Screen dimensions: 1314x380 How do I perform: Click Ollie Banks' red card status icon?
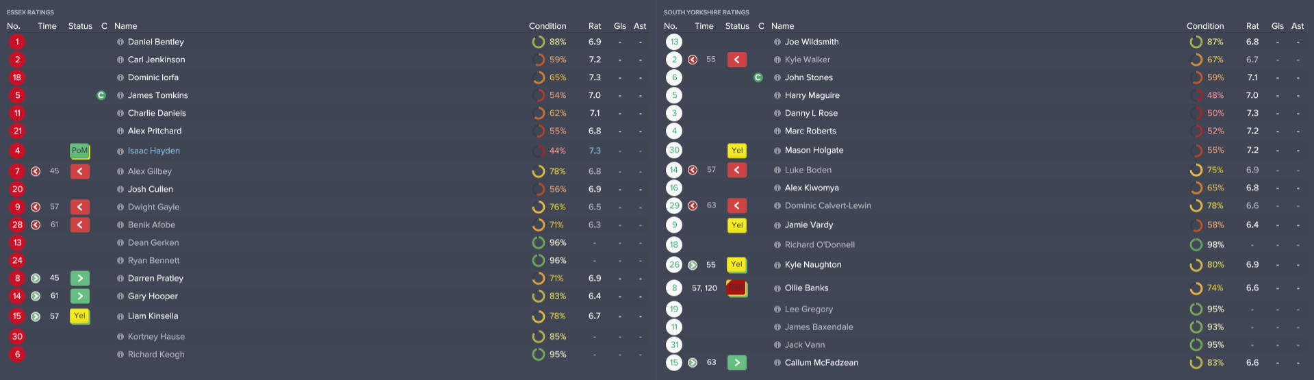pyautogui.click(x=736, y=288)
